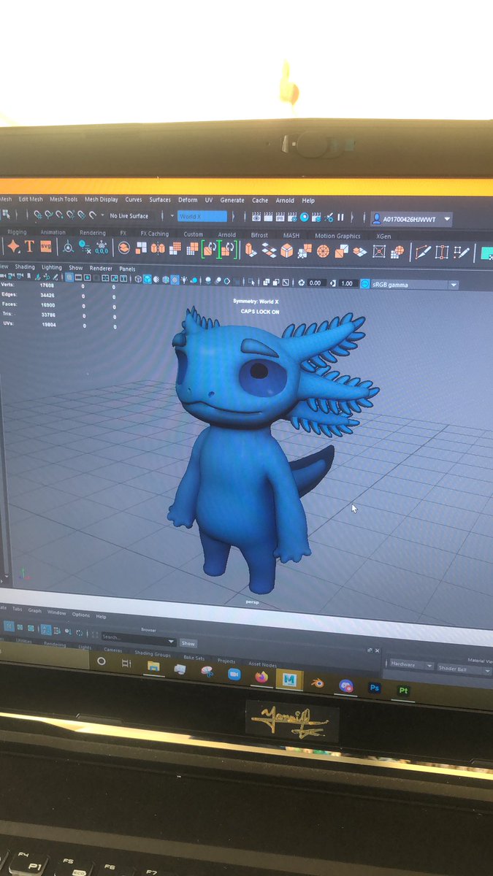This screenshot has height=876, width=493.
Task: Open the Maya icon in the taskbar
Action: [x=289, y=680]
